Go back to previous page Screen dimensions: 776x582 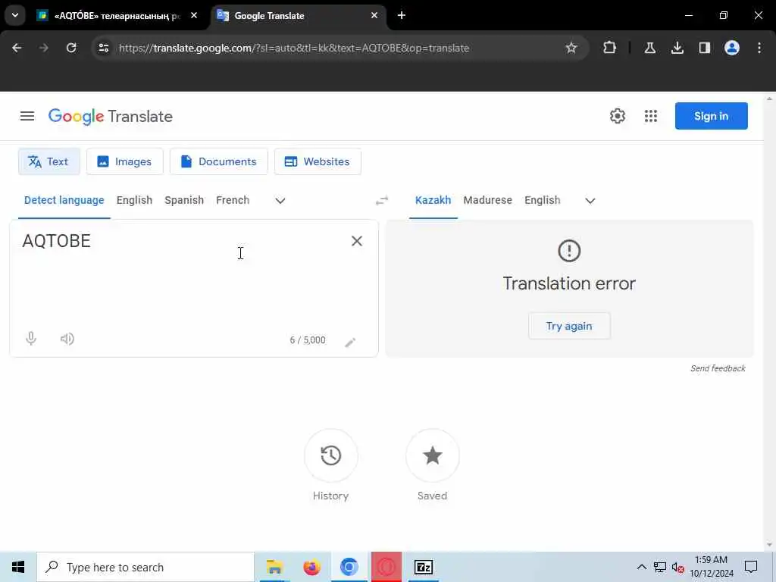17,48
